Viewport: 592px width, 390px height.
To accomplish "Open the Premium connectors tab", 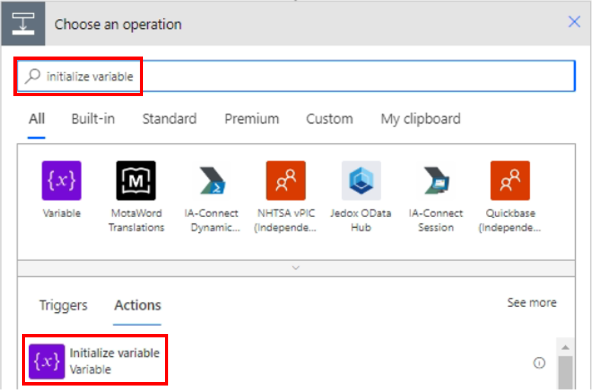I will pyautogui.click(x=252, y=119).
